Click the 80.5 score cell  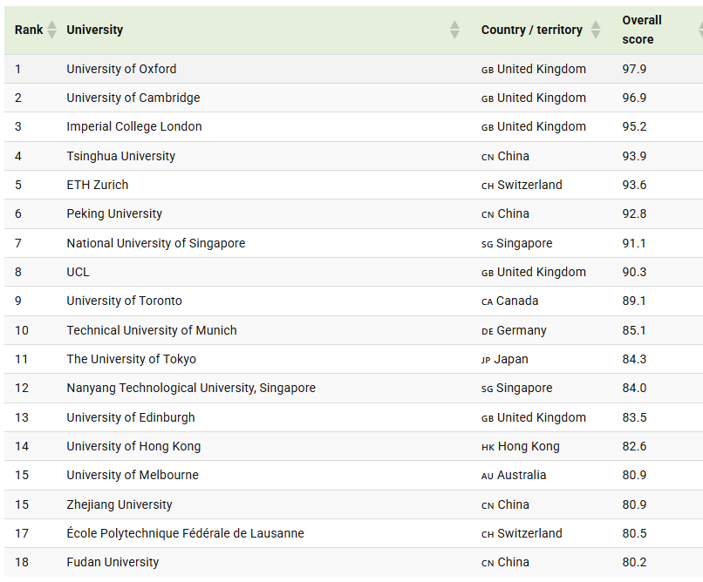634,533
